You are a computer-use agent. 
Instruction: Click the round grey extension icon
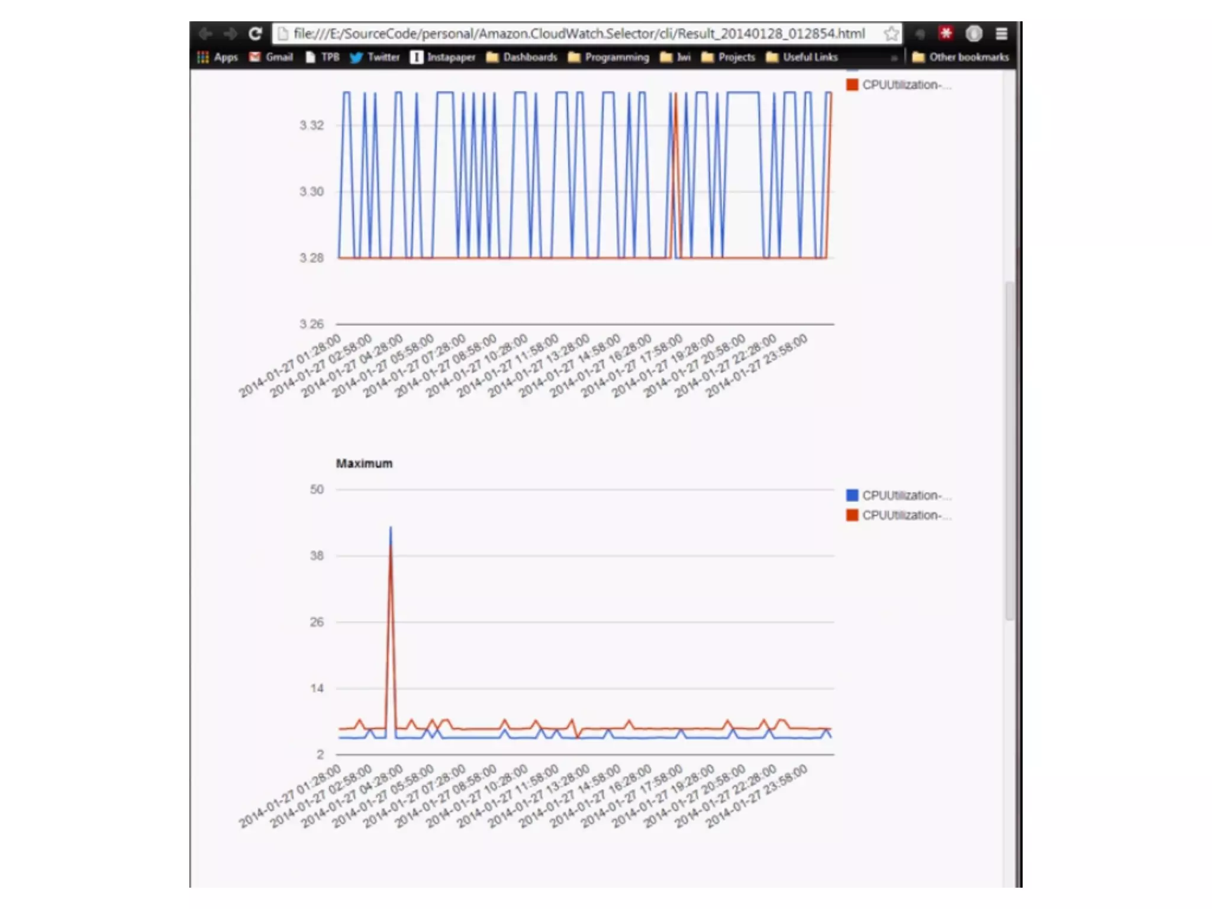point(974,34)
